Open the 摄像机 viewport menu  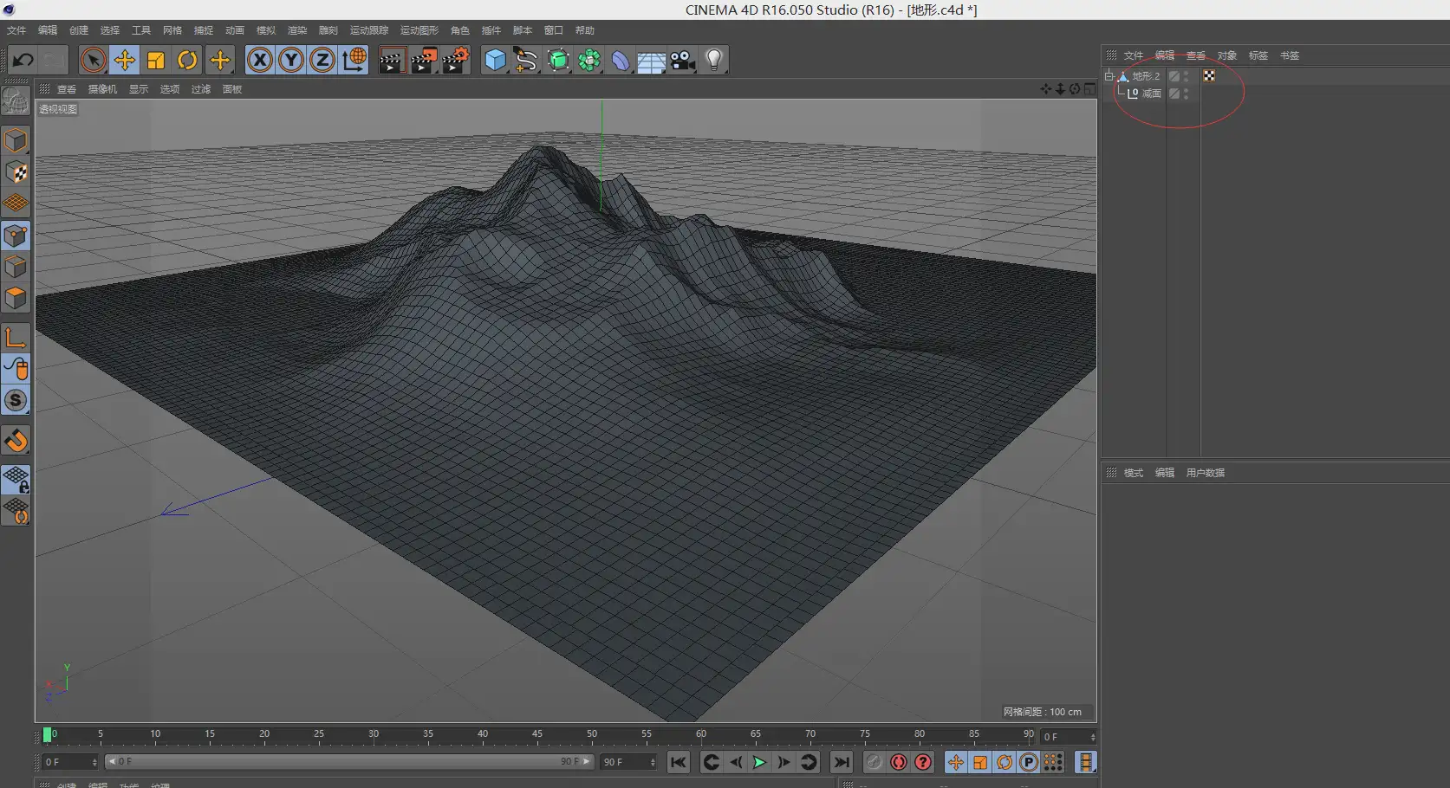pyautogui.click(x=102, y=89)
